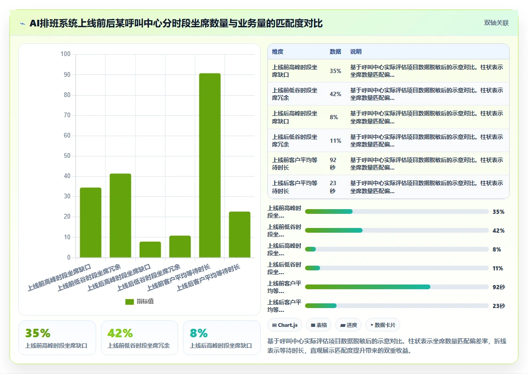Viewport: 528px width, 374px height.
Task: Click x-axis label 上线后客户平均等待时长
Action: (208, 278)
